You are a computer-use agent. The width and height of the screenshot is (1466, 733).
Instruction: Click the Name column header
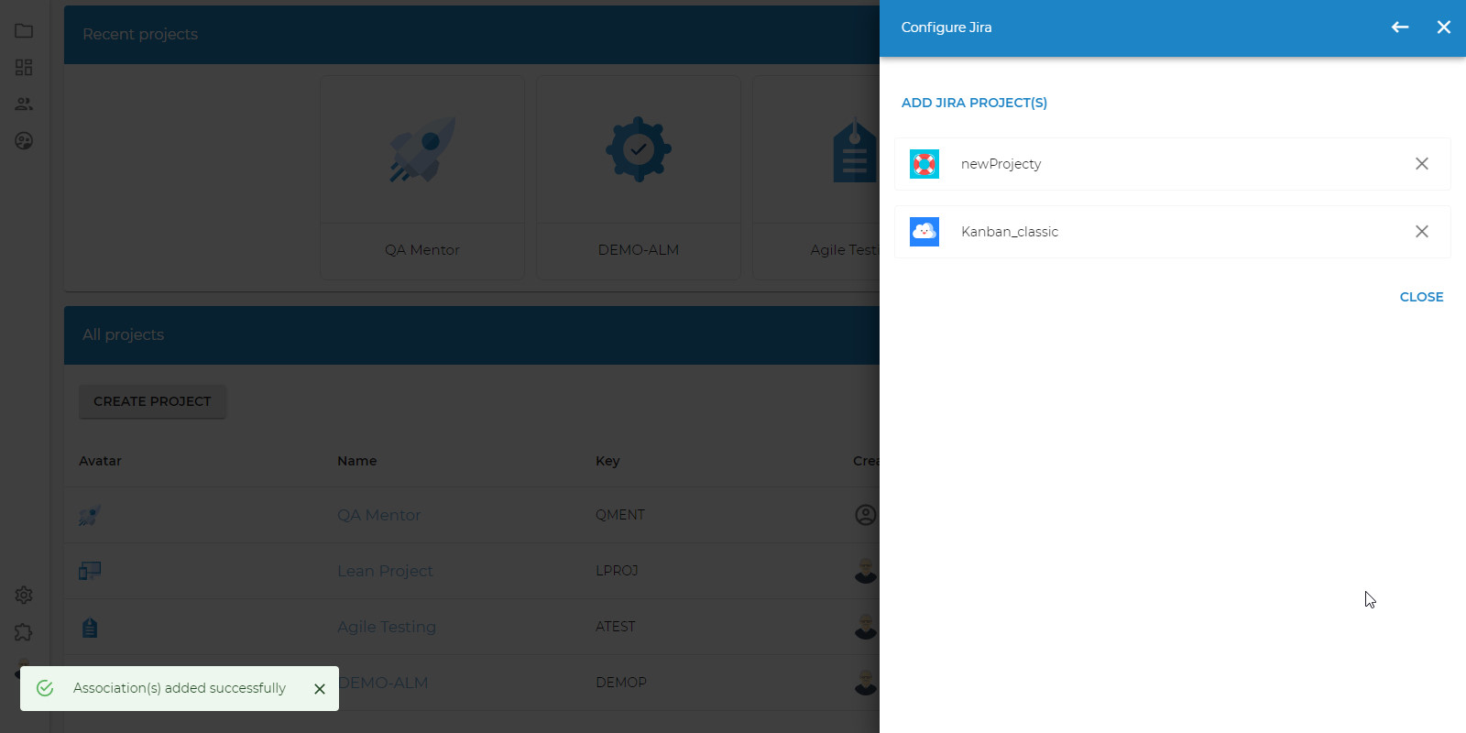click(356, 461)
